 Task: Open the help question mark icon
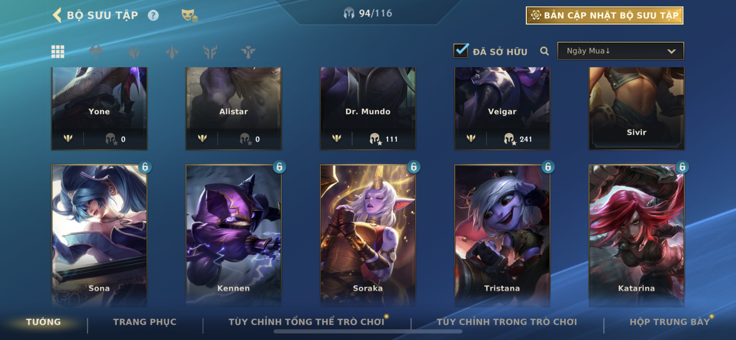153,15
